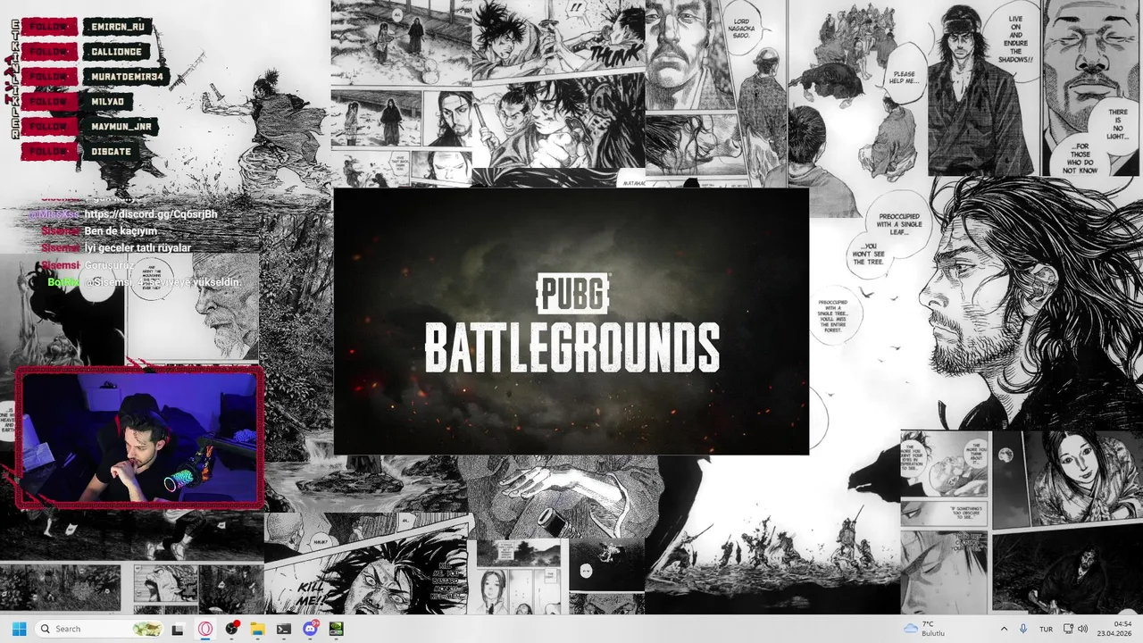
Task: Click the streamer webcam feed
Action: [x=139, y=438]
